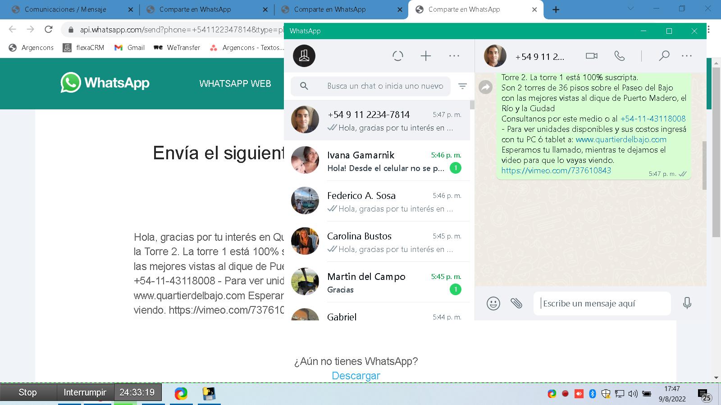Open conversation more options menu
Viewport: 721px width, 405px height.
coord(687,56)
